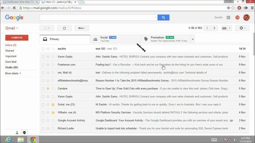Open the settings gear menu
This screenshot has height=143, width=255.
[x=242, y=28]
